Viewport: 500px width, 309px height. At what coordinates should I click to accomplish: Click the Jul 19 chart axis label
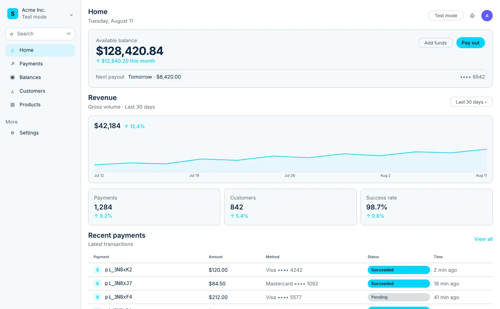point(194,175)
